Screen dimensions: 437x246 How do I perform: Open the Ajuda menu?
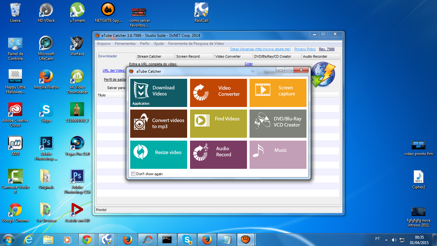coord(159,44)
